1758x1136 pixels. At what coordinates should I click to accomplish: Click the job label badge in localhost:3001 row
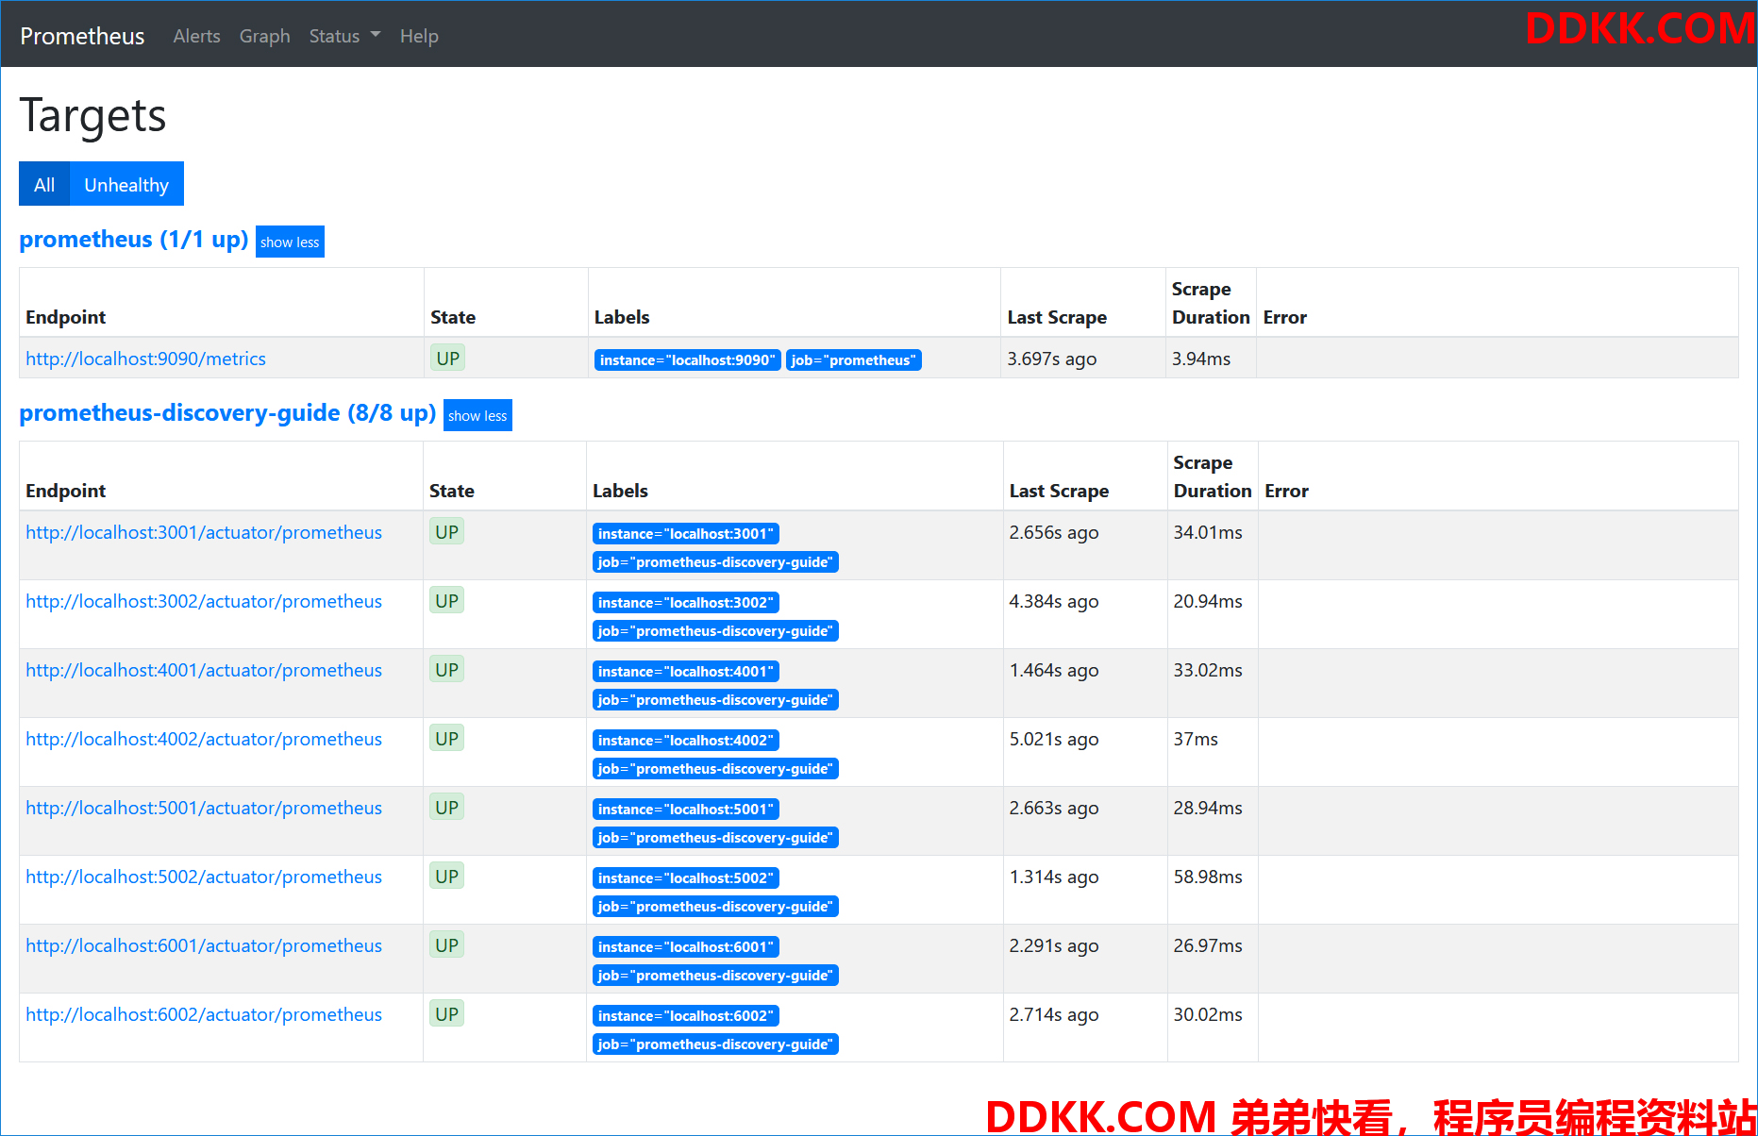[715, 562]
